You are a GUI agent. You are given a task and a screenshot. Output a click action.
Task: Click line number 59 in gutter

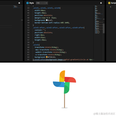point(28,45)
